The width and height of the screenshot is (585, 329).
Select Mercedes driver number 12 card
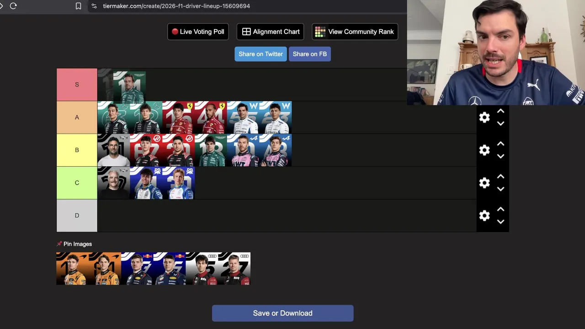[x=146, y=117]
